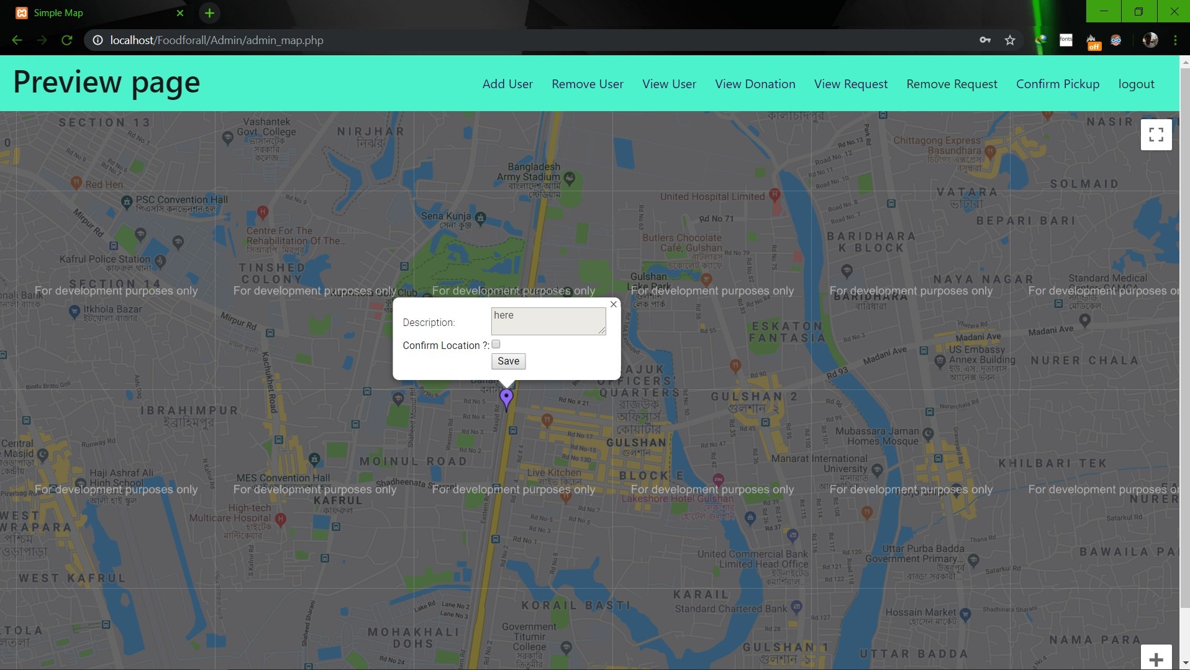Open the saved passwords key icon
This screenshot has height=670, width=1190.
pyautogui.click(x=985, y=40)
